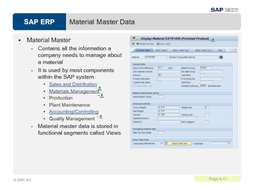Click the Volume field 0.000
This screenshot has height=190, width=254.
pyautogui.click(x=169, y=115)
